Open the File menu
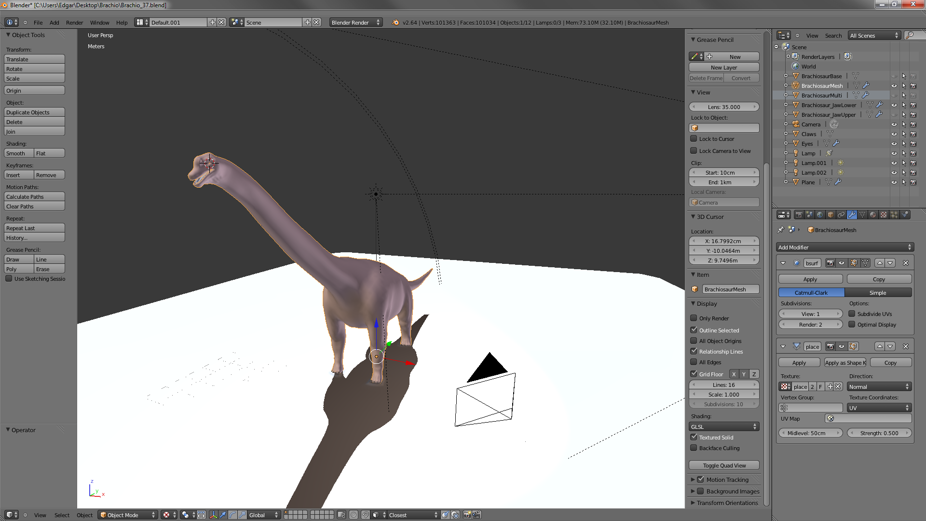 pyautogui.click(x=38, y=22)
